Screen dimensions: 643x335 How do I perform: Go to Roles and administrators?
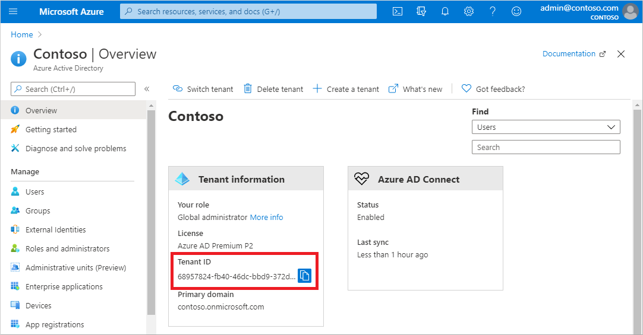(67, 248)
